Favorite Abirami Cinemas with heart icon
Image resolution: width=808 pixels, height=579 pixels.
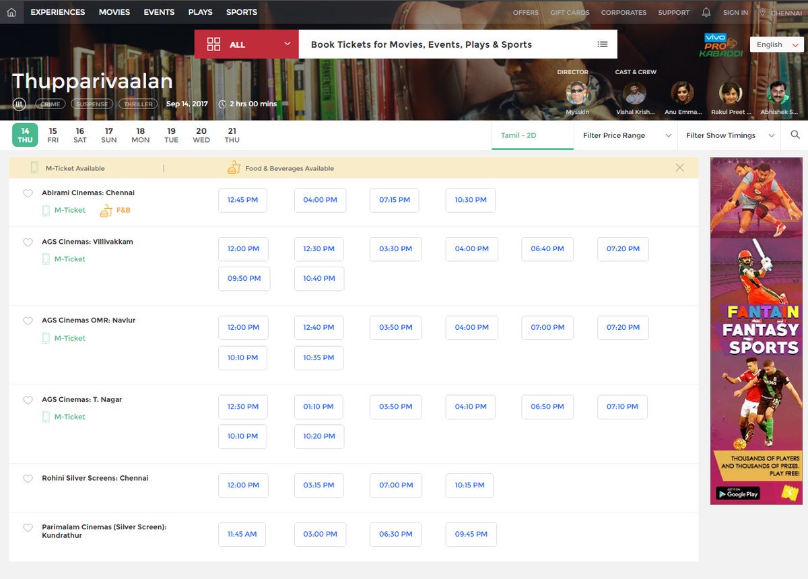click(x=28, y=193)
